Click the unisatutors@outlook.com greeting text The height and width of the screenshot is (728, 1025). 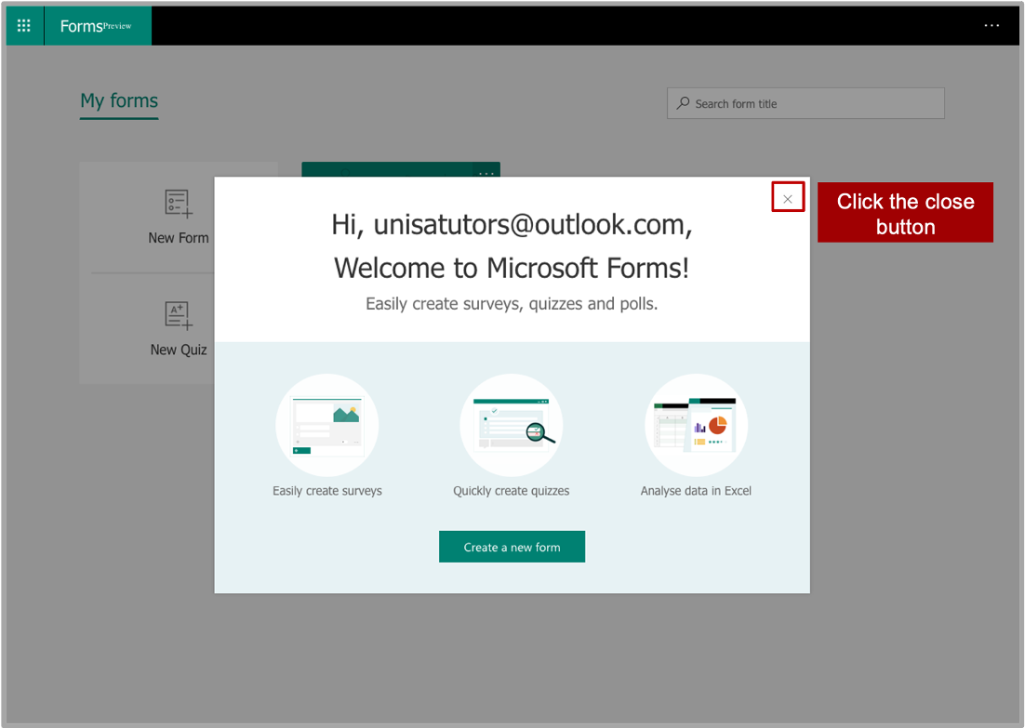(x=512, y=225)
